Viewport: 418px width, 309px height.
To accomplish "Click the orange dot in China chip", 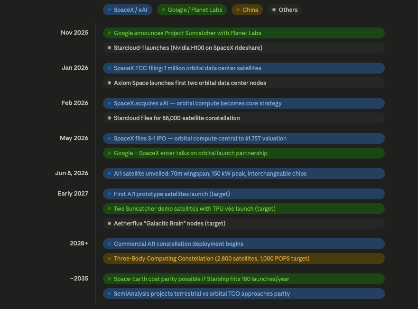I will 238,10.
